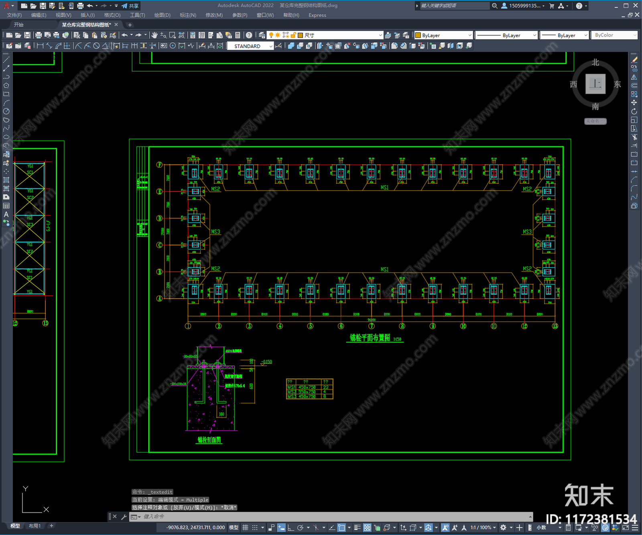Image resolution: width=642 pixels, height=535 pixels.
Task: Click the 共享 share button
Action: click(130, 6)
